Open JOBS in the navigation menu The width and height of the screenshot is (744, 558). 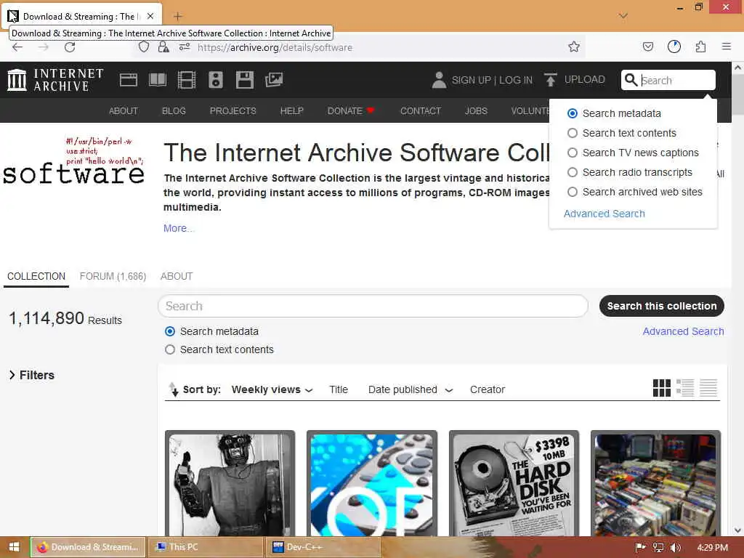476,110
